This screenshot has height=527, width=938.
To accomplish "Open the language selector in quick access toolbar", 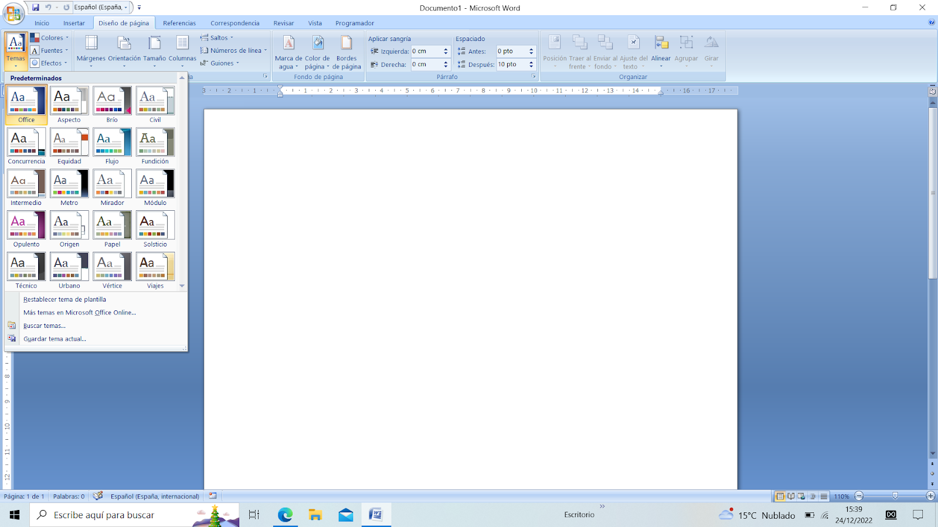I will [101, 8].
